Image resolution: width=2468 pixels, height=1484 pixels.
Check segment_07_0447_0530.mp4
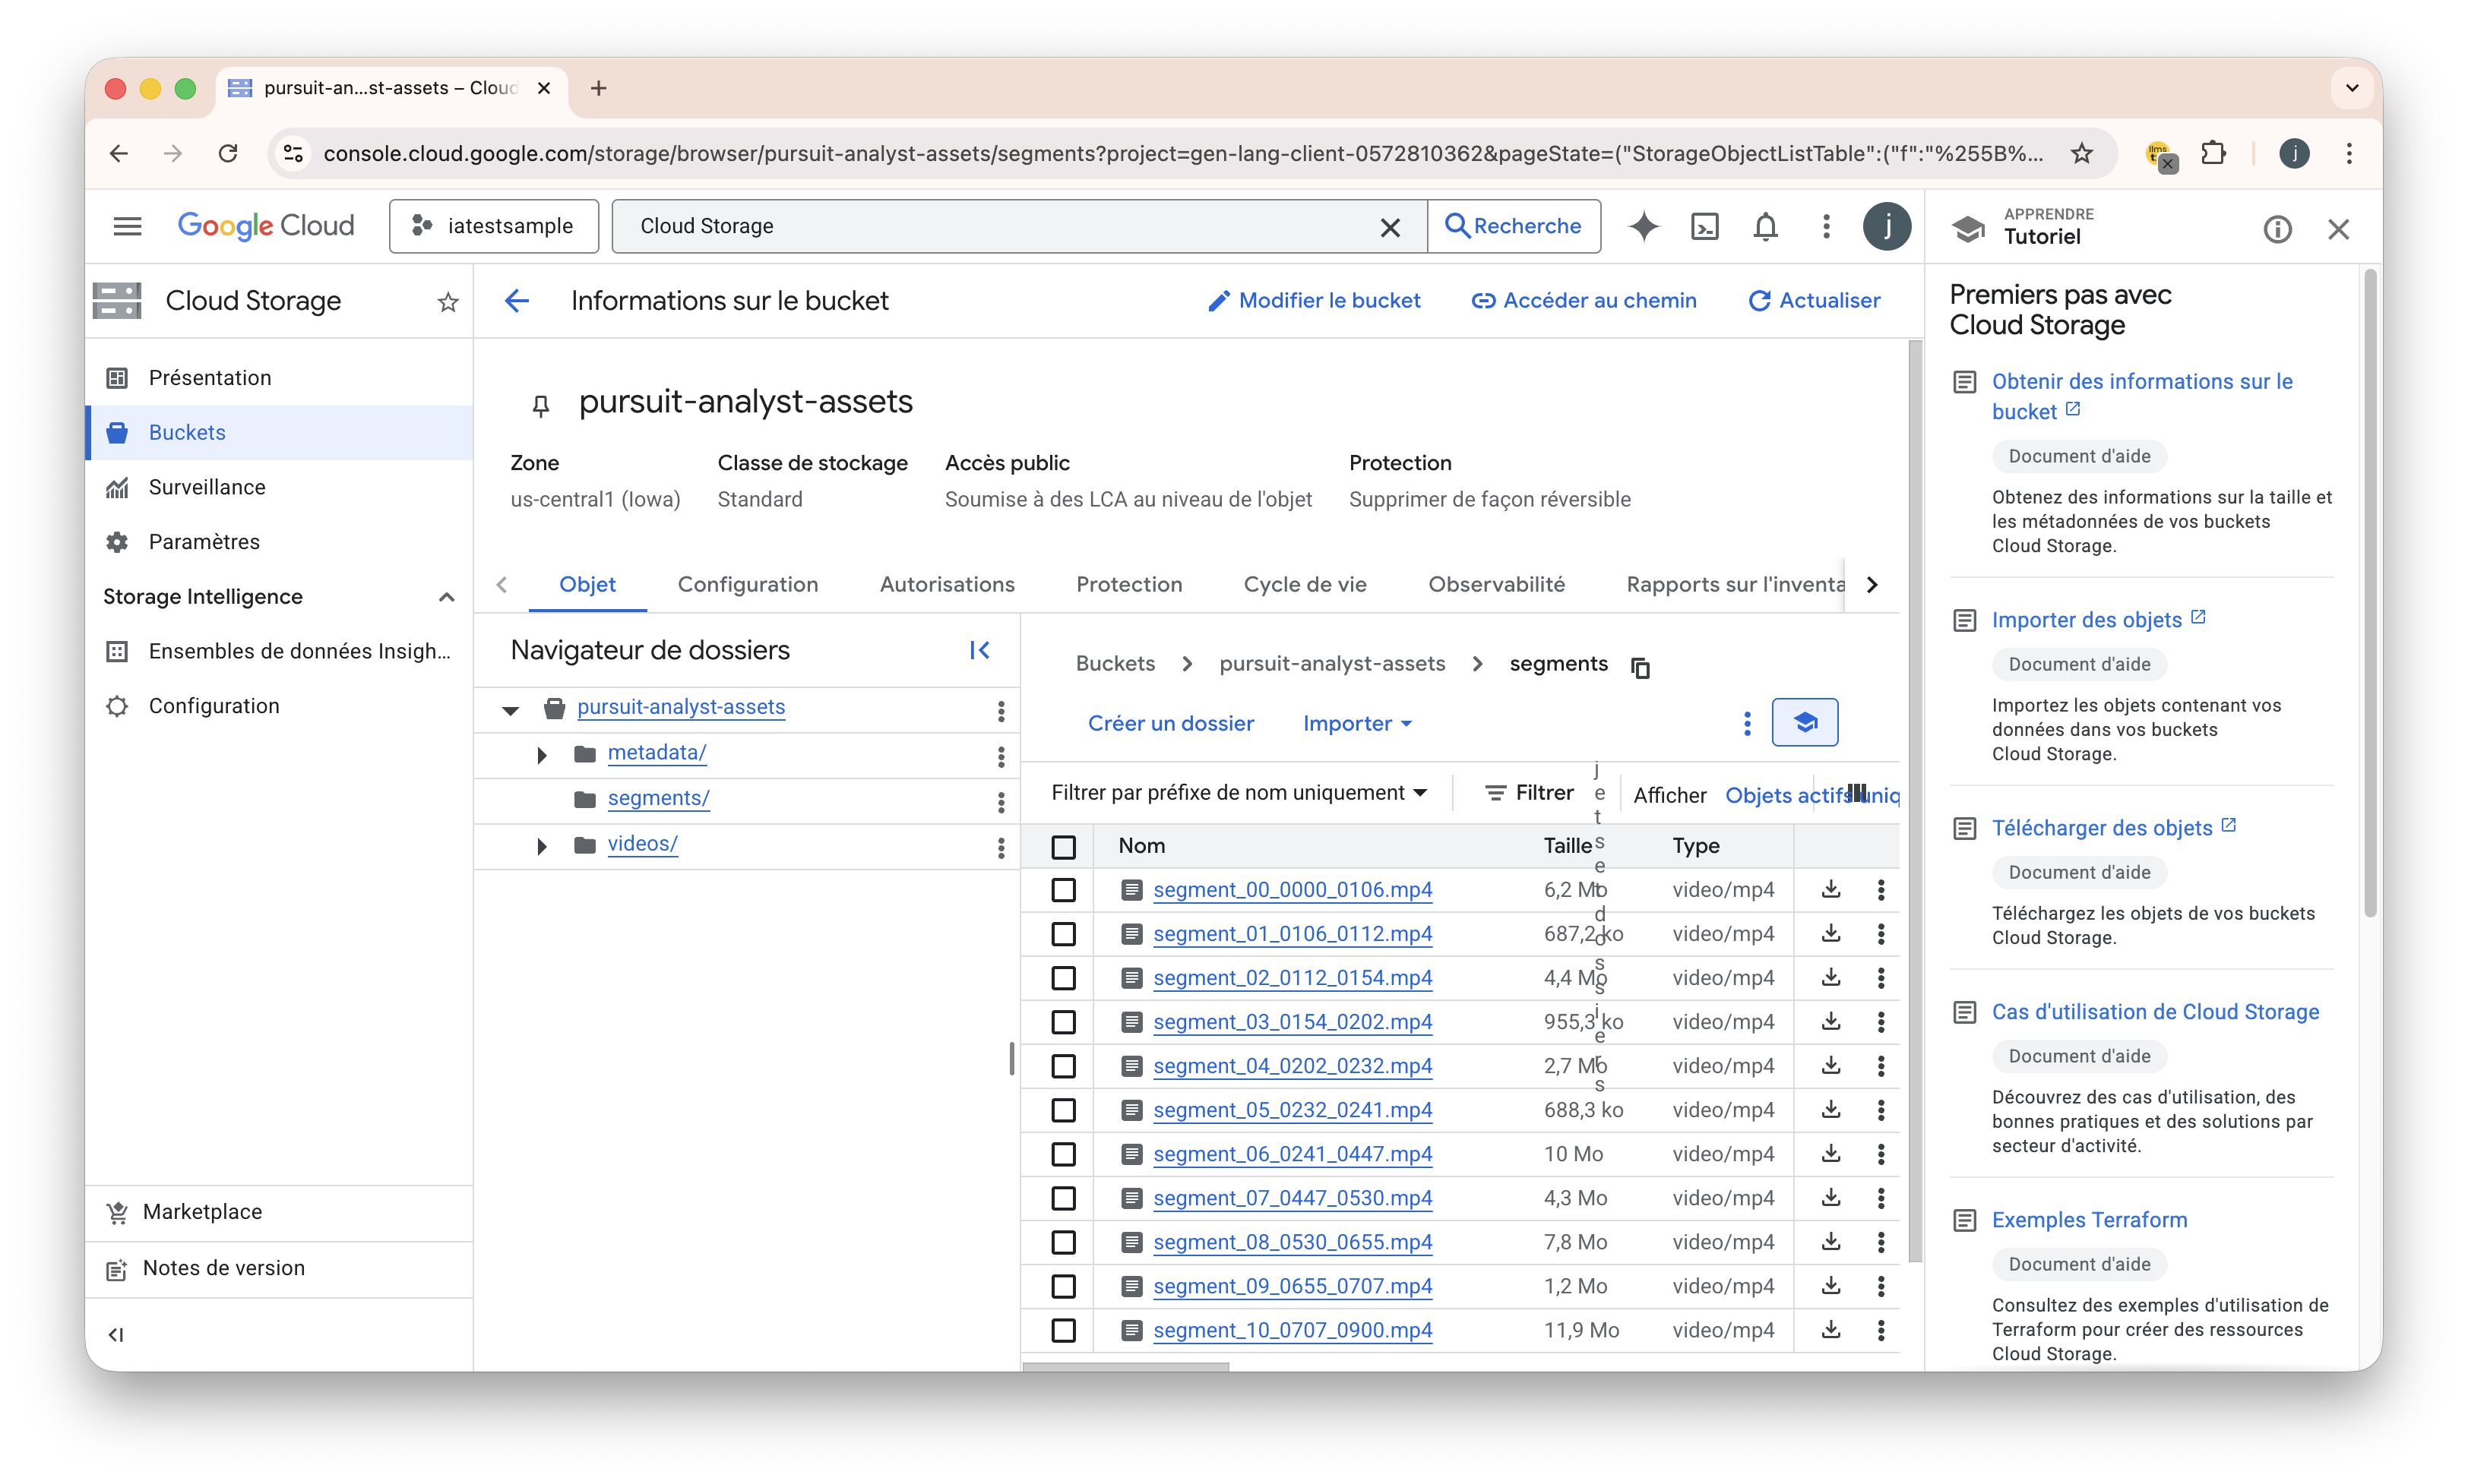point(1064,1197)
